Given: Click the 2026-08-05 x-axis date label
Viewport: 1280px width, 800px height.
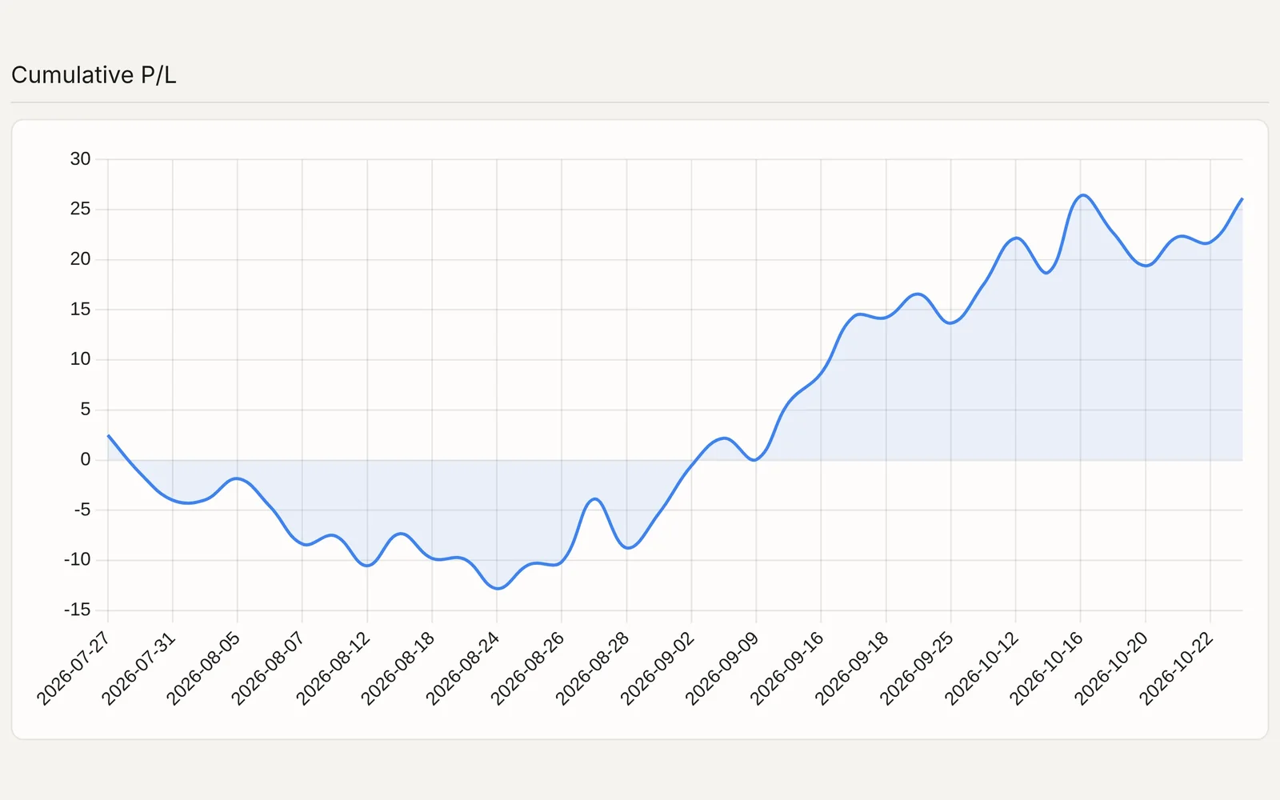Looking at the screenshot, I should point(203,669).
